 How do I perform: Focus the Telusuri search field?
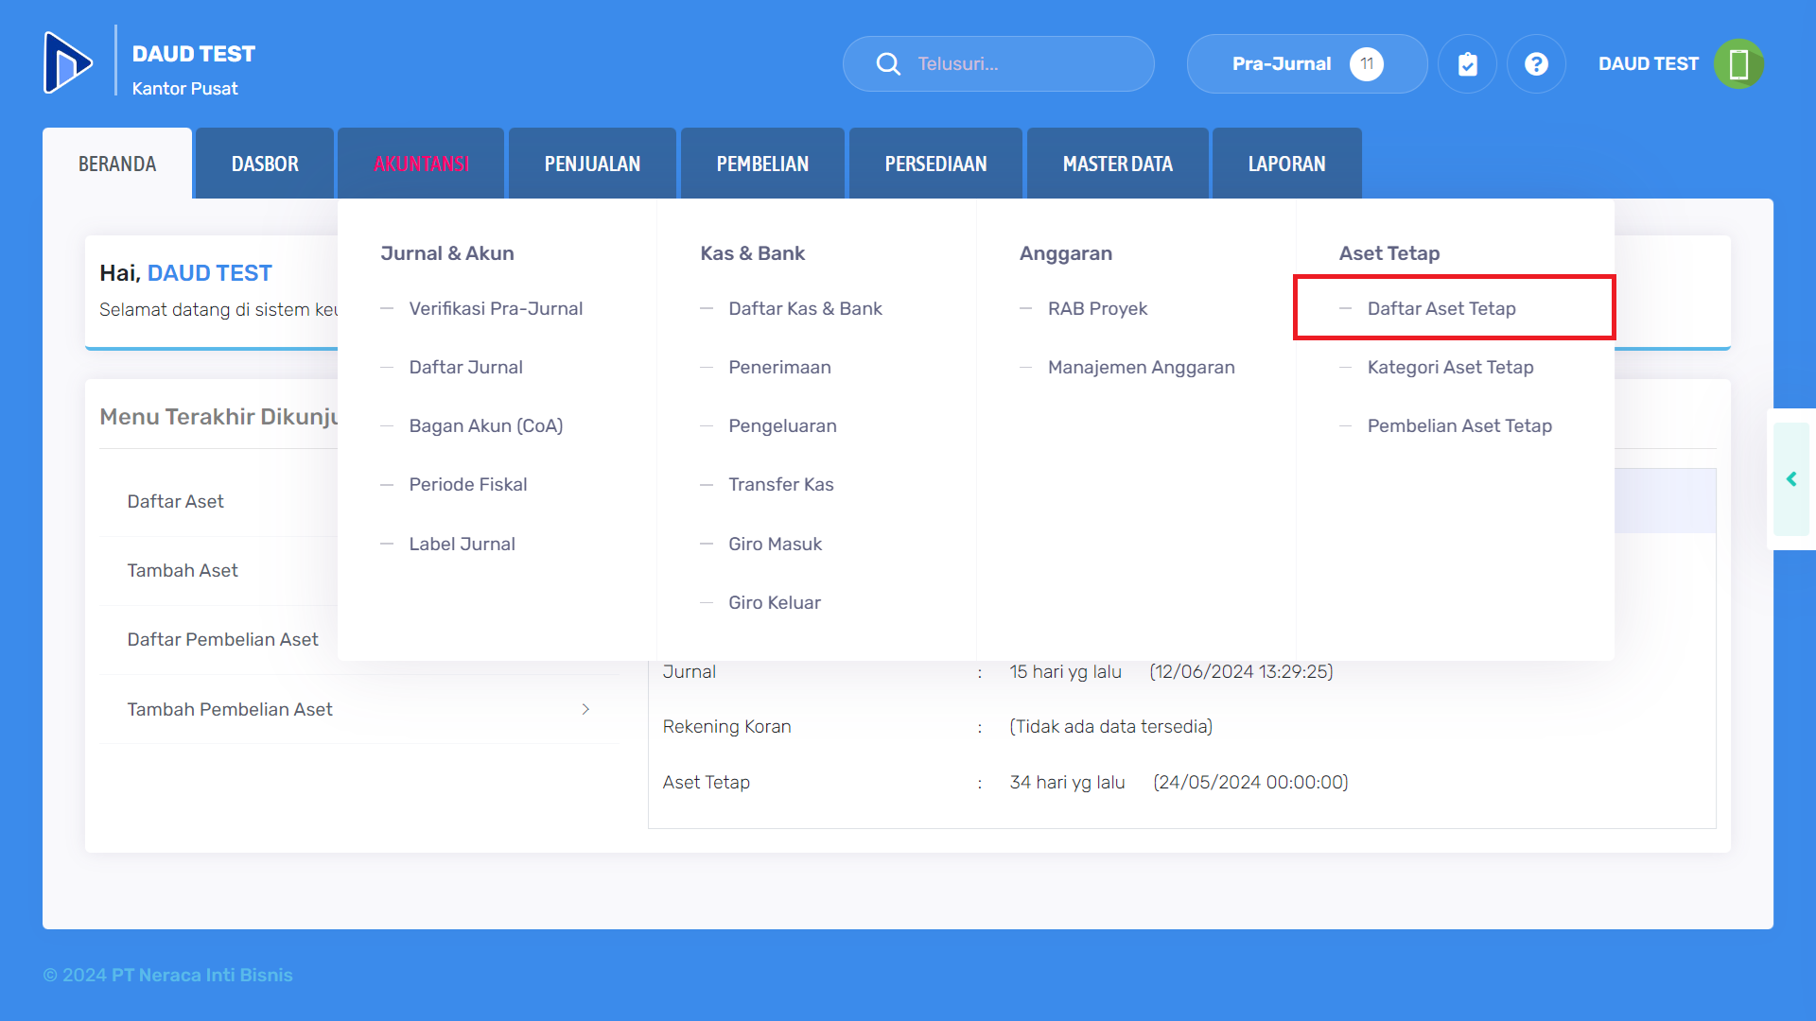998,63
